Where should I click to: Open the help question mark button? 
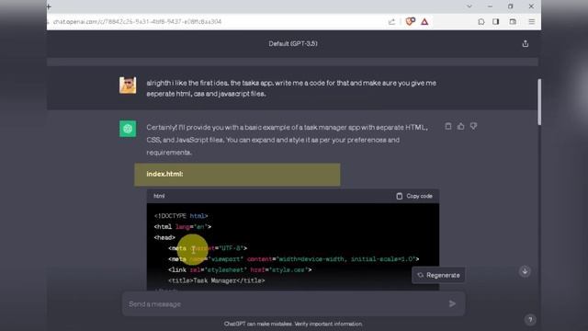pos(530,320)
